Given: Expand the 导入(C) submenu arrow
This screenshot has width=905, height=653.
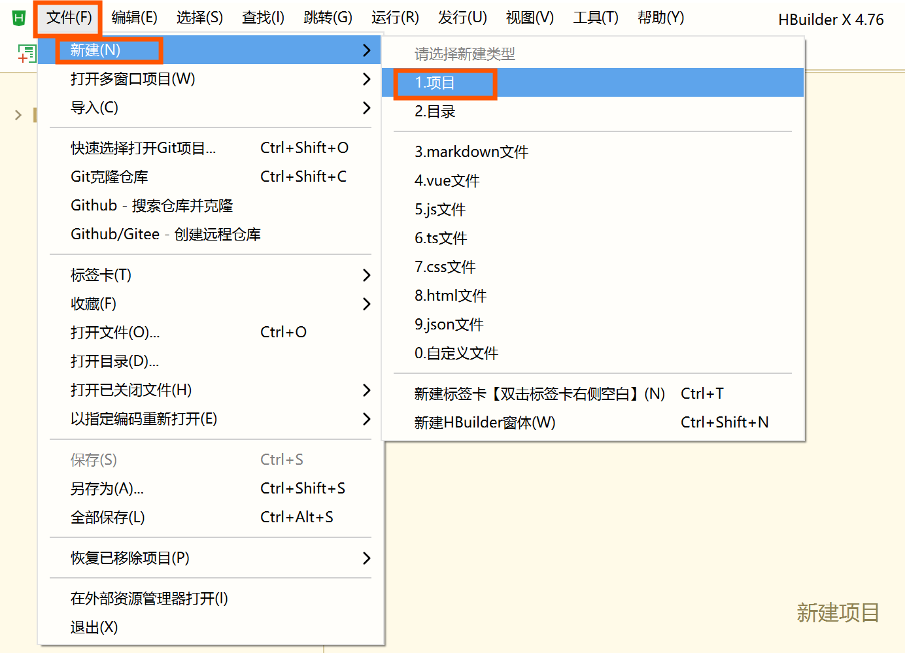Looking at the screenshot, I should tap(366, 108).
